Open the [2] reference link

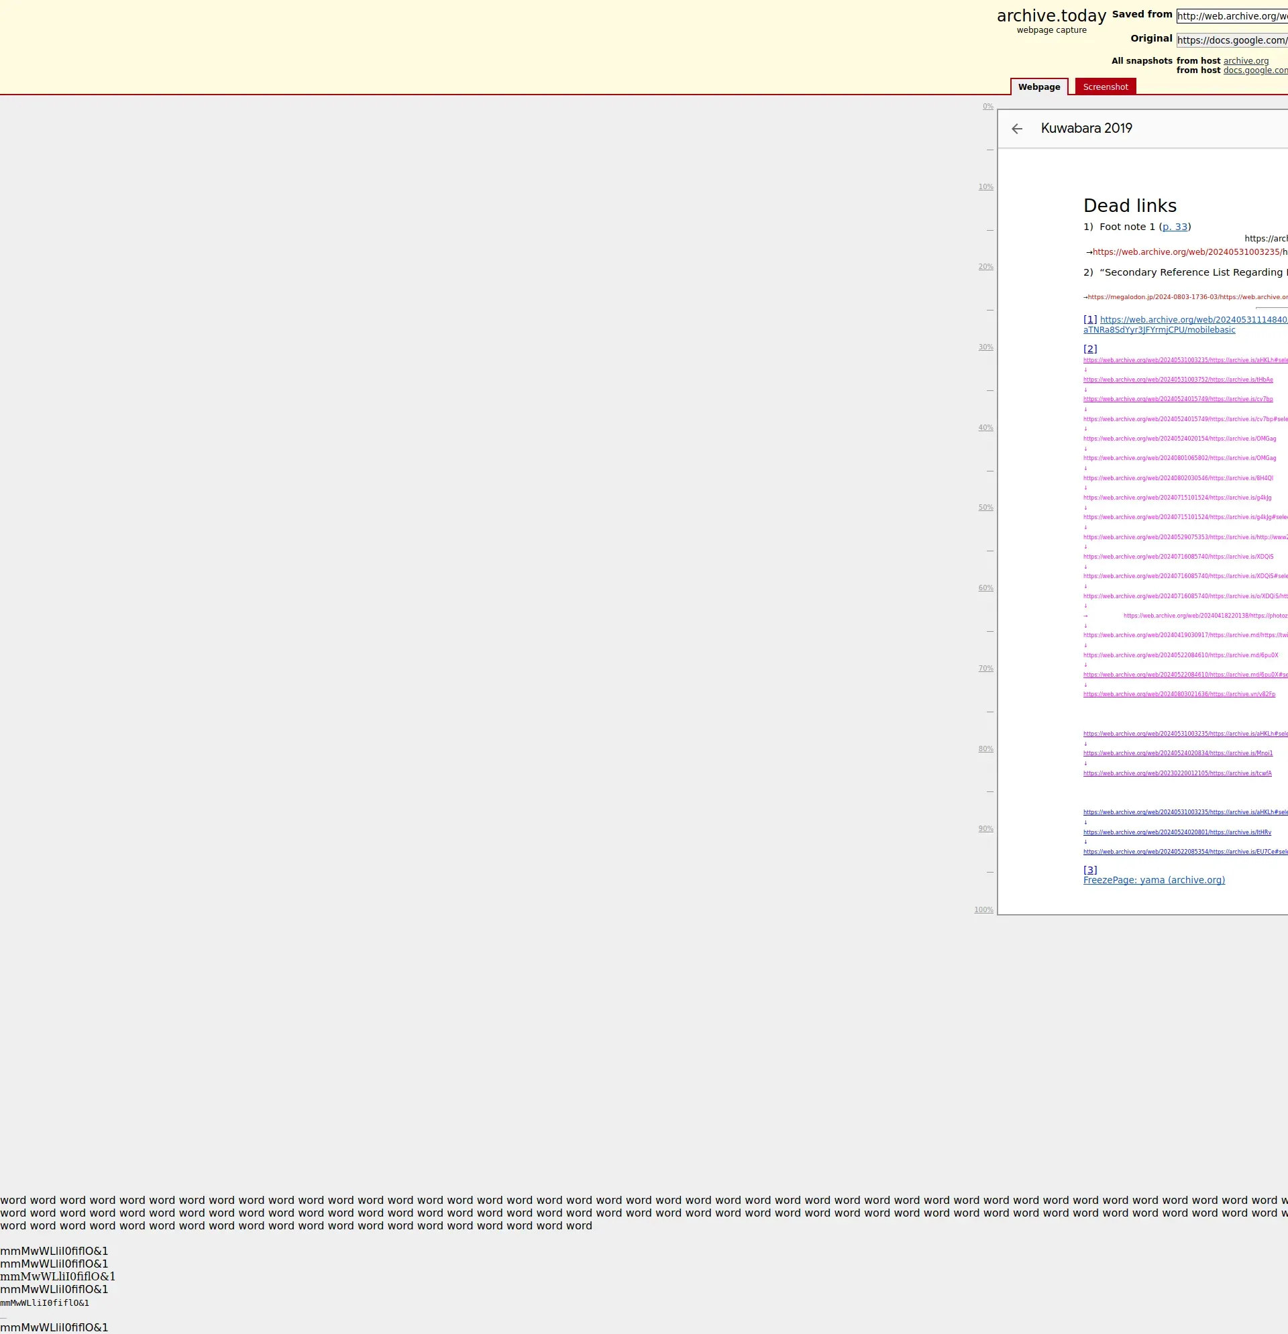tap(1090, 349)
